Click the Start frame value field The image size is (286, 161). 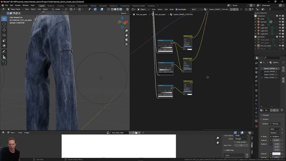coord(241,145)
